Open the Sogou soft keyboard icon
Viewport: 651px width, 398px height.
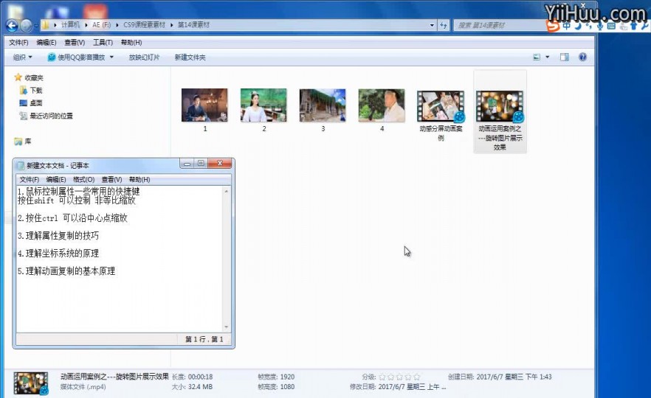pos(611,26)
